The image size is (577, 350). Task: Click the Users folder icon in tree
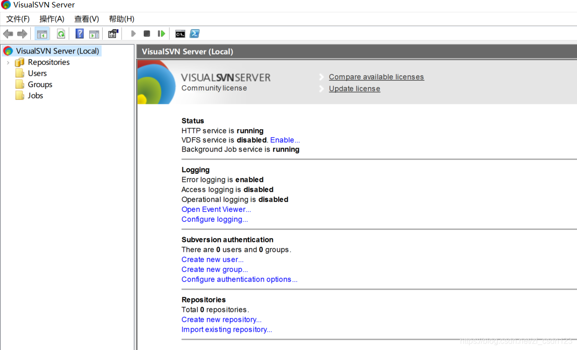click(20, 73)
